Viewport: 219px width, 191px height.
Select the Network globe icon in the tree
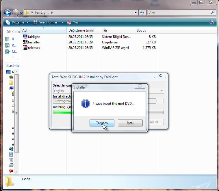coord(11,149)
